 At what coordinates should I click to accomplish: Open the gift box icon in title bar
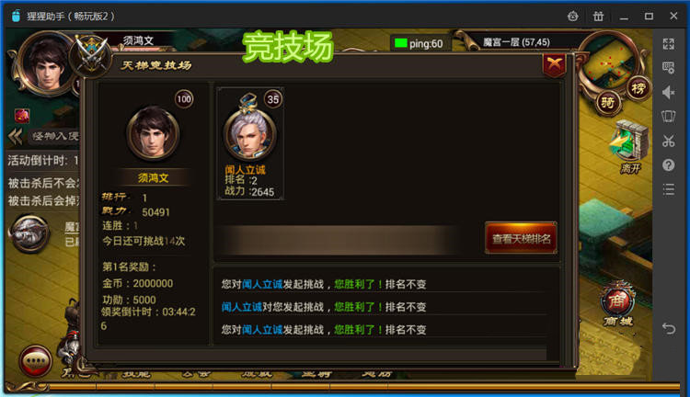pyautogui.click(x=598, y=17)
